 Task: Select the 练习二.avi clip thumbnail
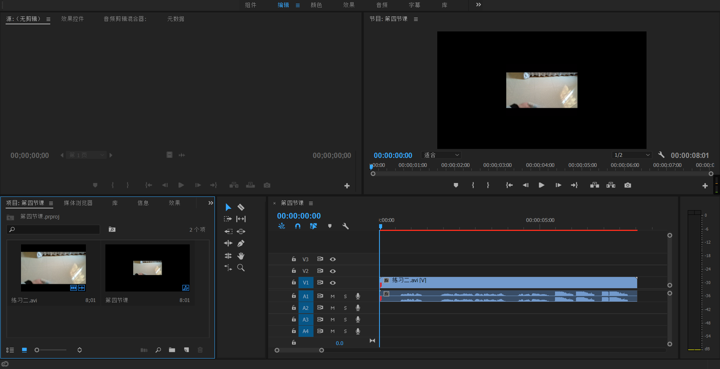click(x=53, y=268)
